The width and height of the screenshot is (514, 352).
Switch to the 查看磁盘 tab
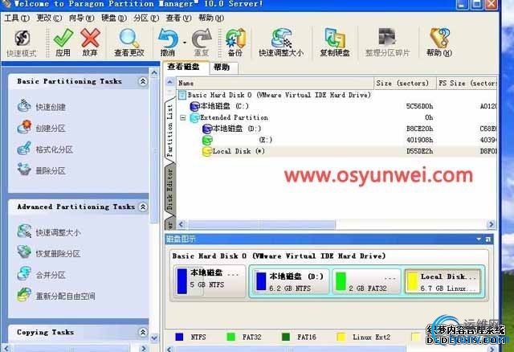(x=186, y=67)
